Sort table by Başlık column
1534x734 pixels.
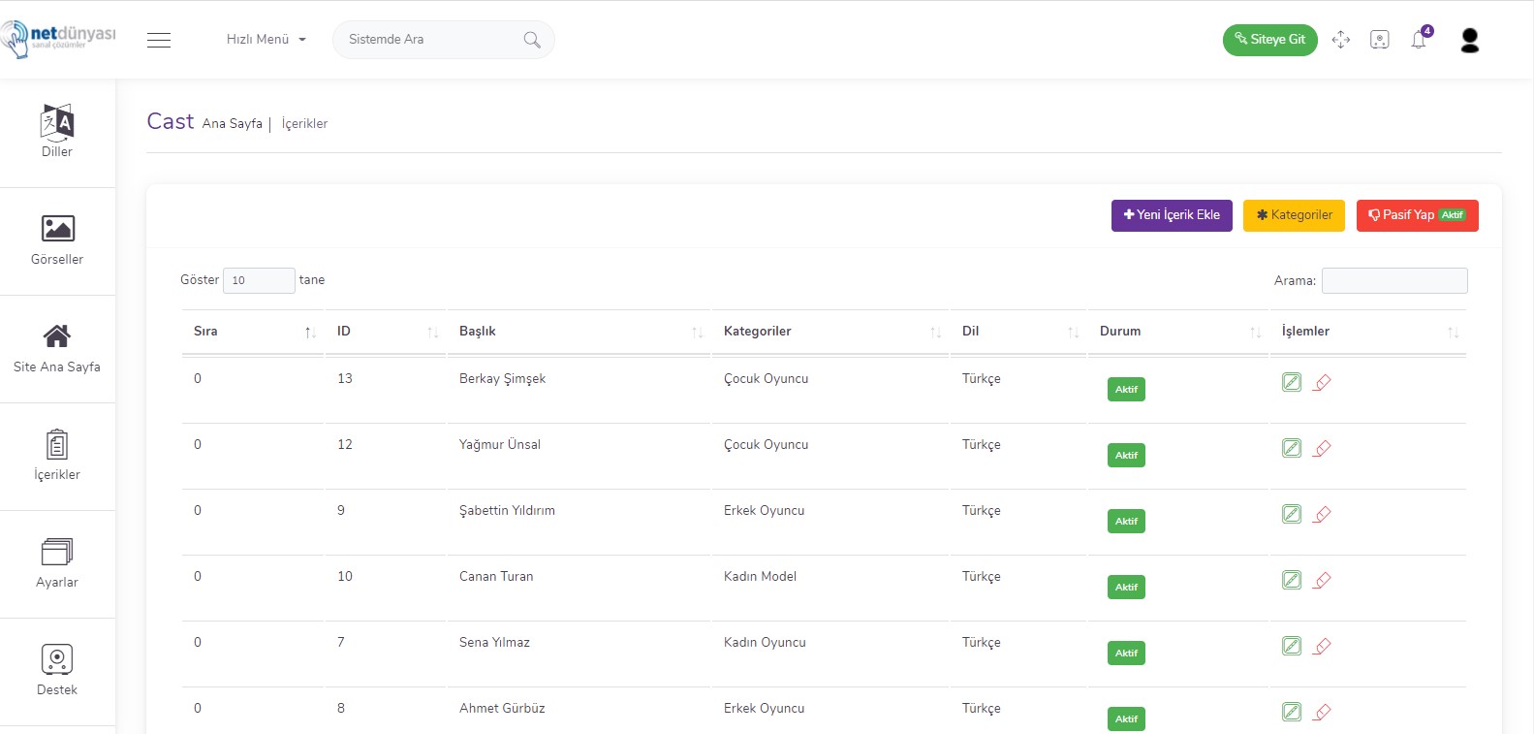[x=579, y=332]
